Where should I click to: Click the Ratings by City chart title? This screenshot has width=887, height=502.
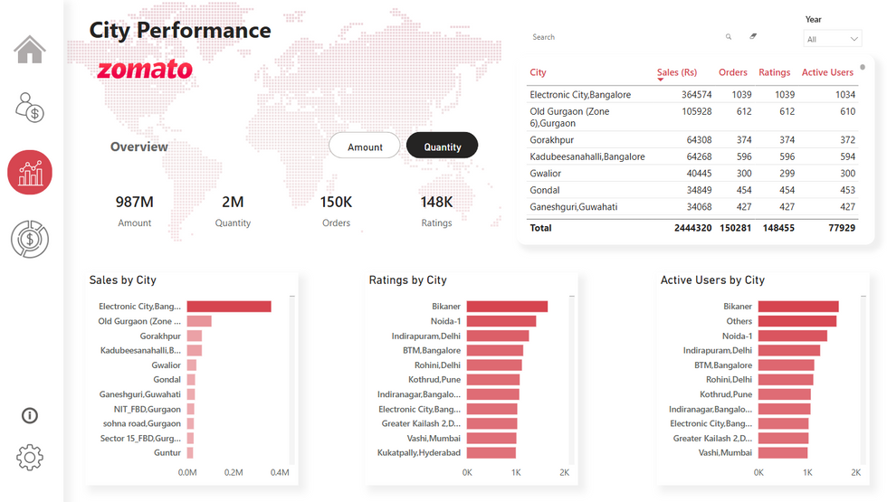[408, 279]
